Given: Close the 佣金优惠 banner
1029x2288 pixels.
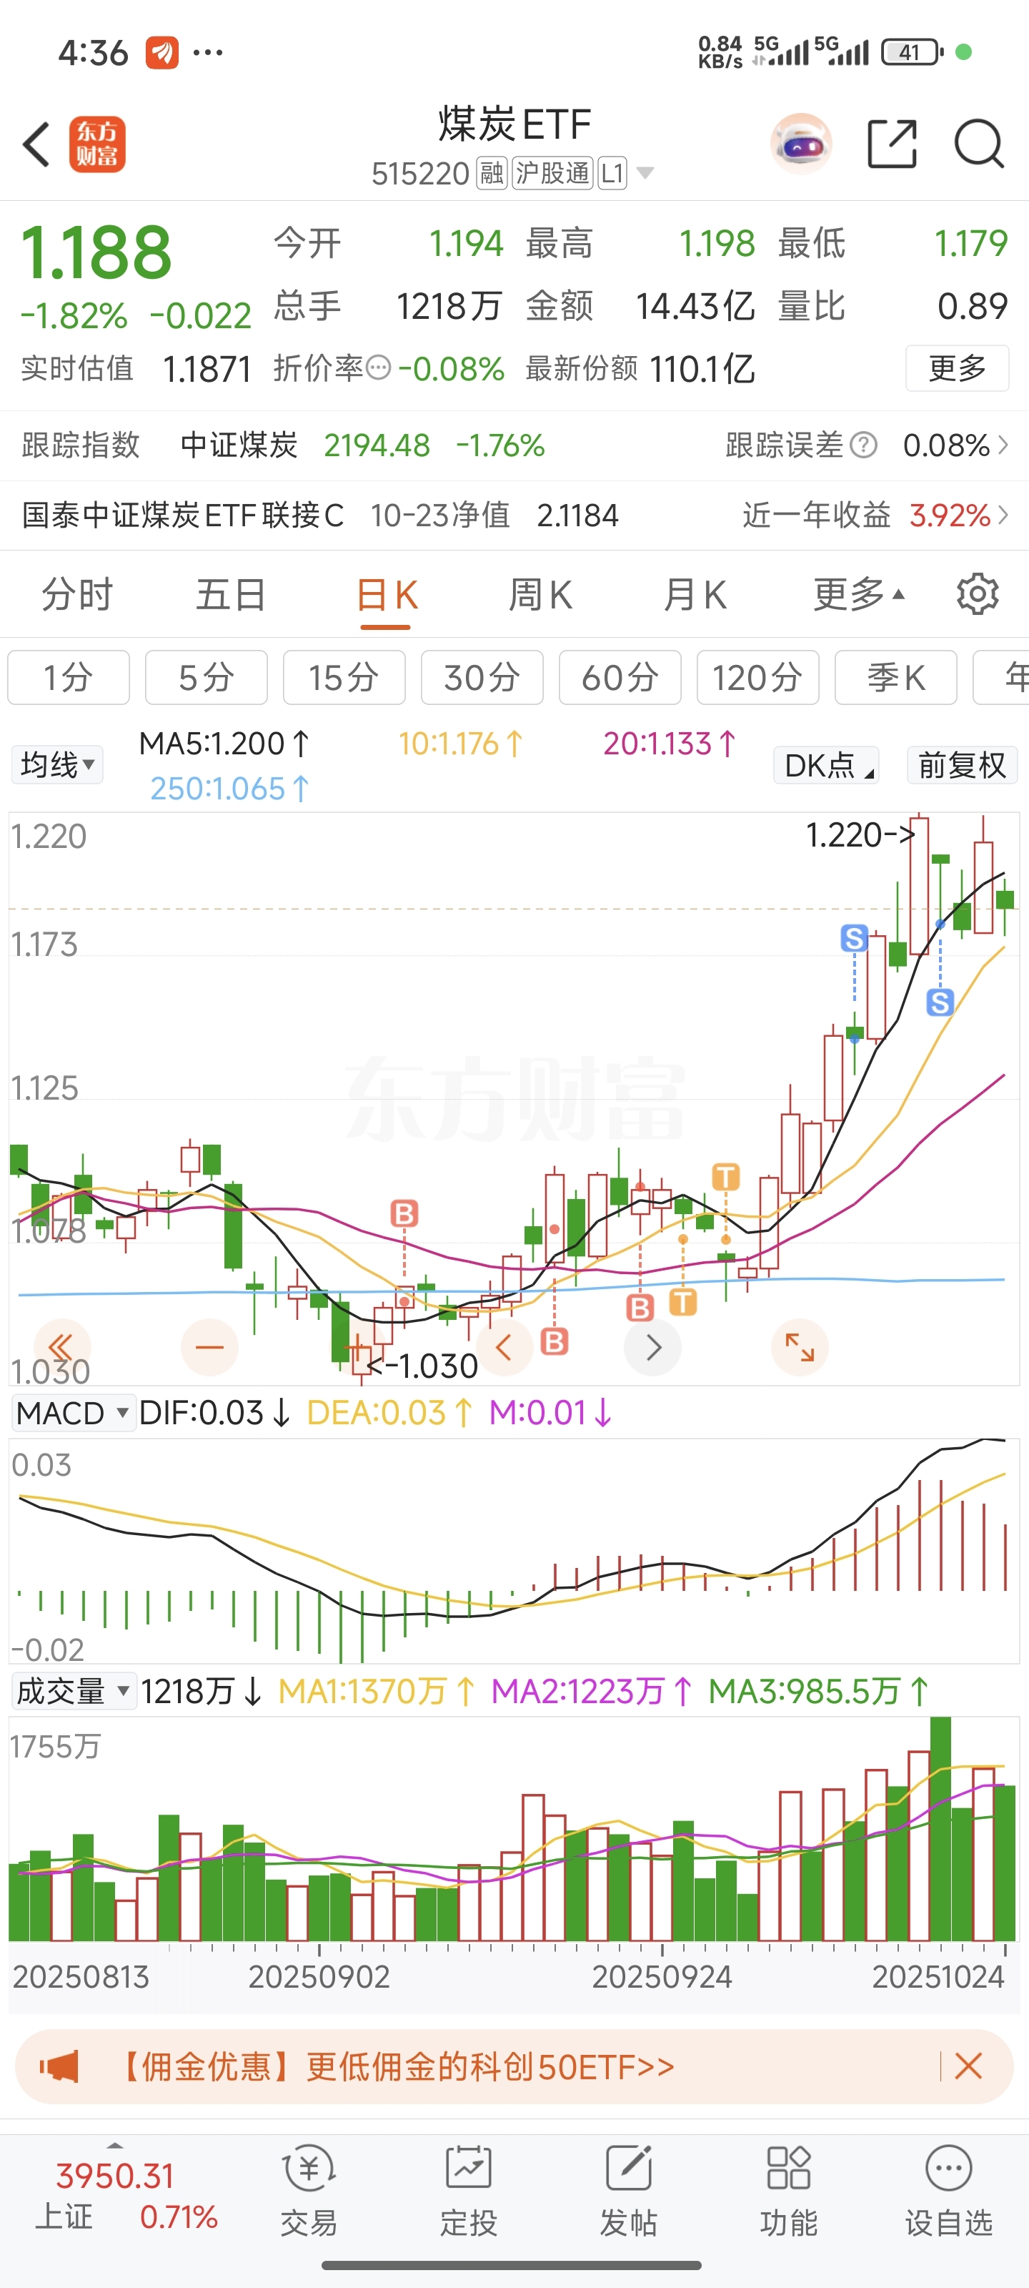Looking at the screenshot, I should tap(968, 2066).
